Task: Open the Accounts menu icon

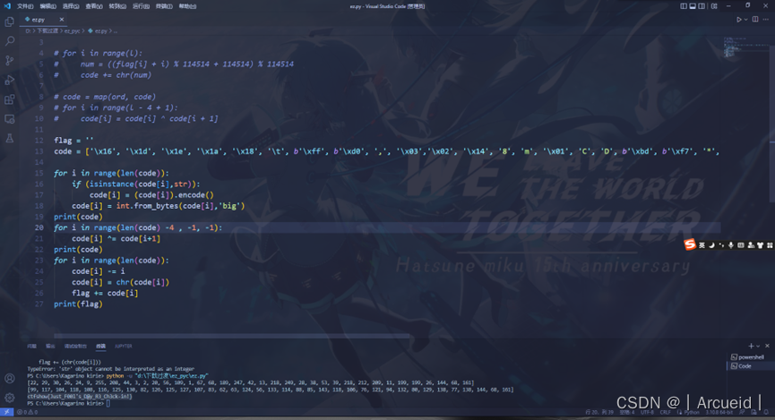Action: tap(9, 379)
